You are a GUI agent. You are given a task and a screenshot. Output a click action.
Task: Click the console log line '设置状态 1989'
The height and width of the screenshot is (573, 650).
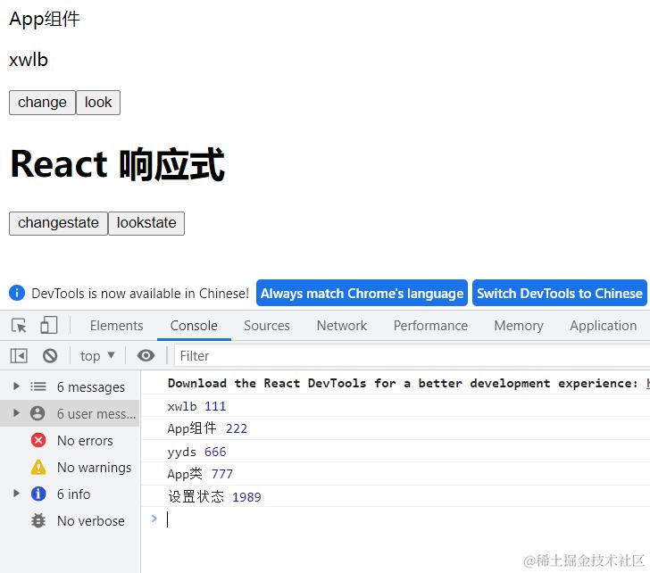[396, 496]
